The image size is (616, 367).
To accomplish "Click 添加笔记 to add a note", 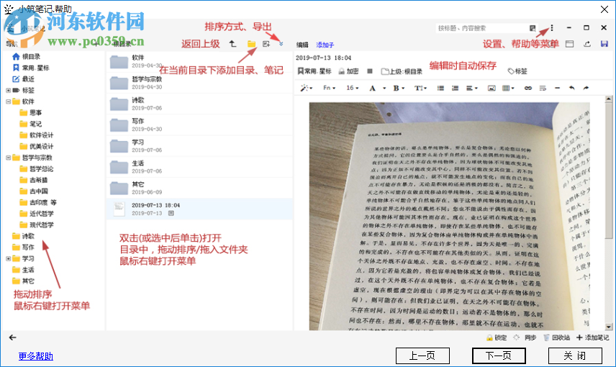I will (593, 337).
